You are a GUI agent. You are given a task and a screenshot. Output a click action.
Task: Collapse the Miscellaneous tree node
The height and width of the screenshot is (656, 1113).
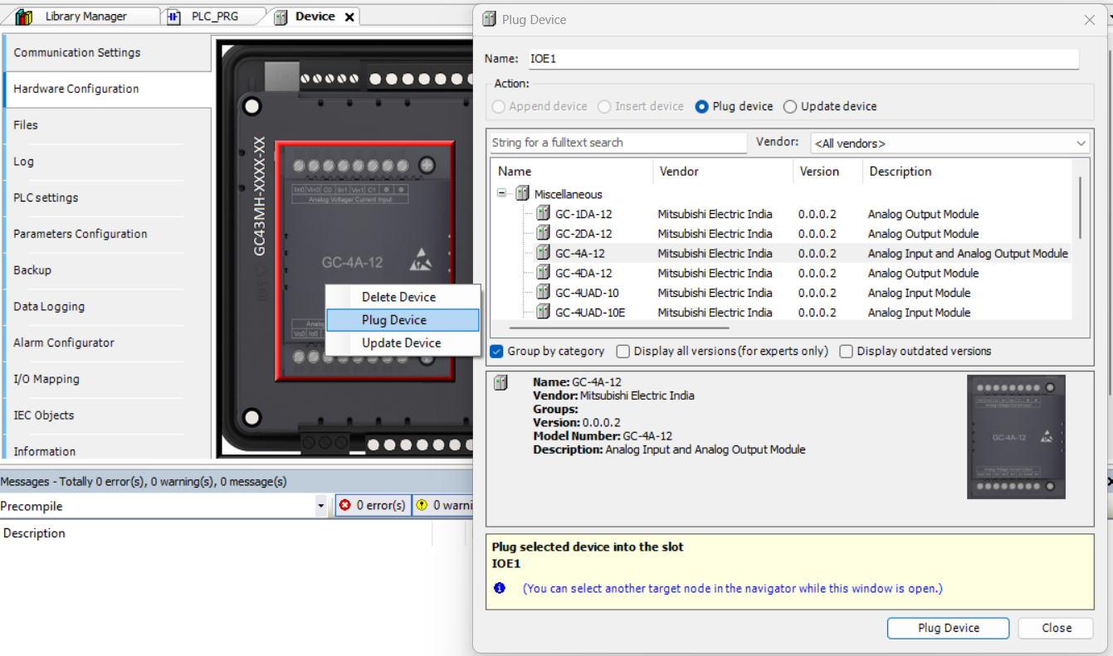click(501, 193)
